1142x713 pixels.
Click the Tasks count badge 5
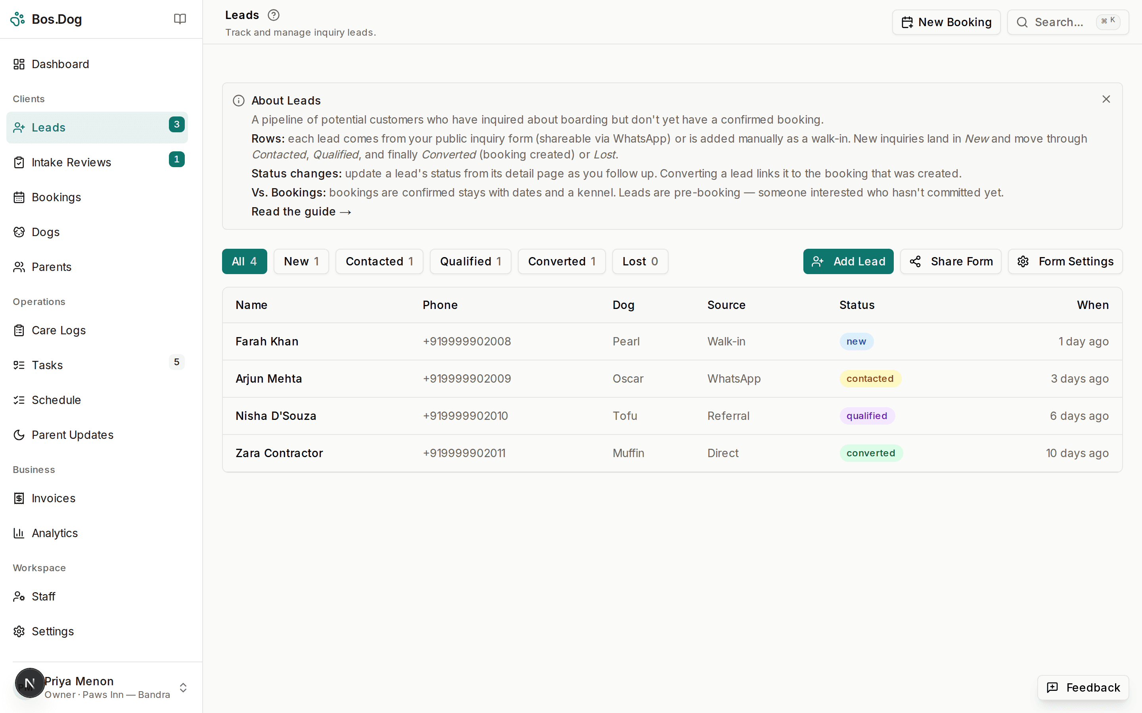176,362
